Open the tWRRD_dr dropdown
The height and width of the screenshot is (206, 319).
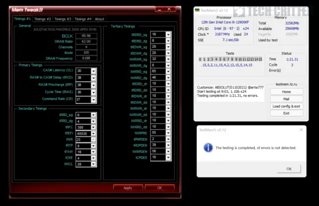(x=168, y=121)
